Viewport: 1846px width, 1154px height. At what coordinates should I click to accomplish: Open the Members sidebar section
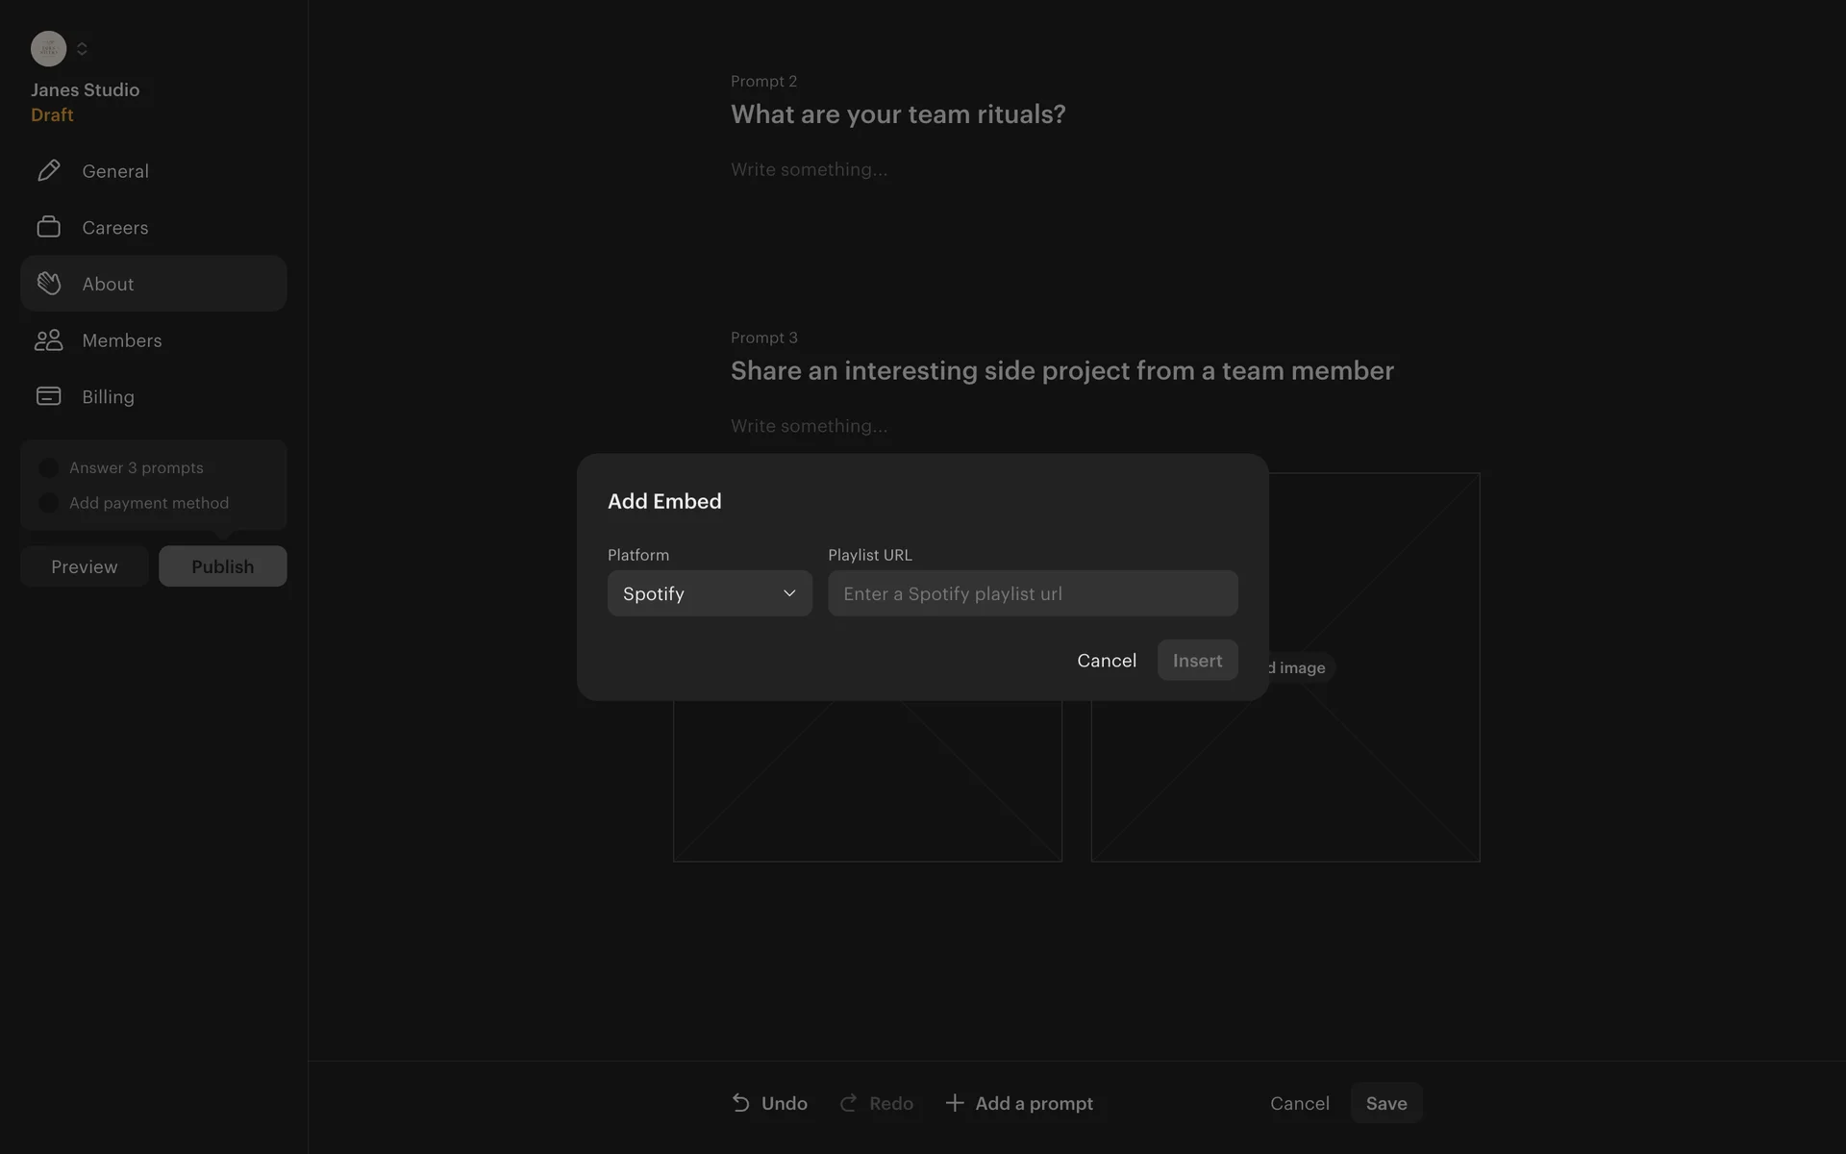coord(121,340)
